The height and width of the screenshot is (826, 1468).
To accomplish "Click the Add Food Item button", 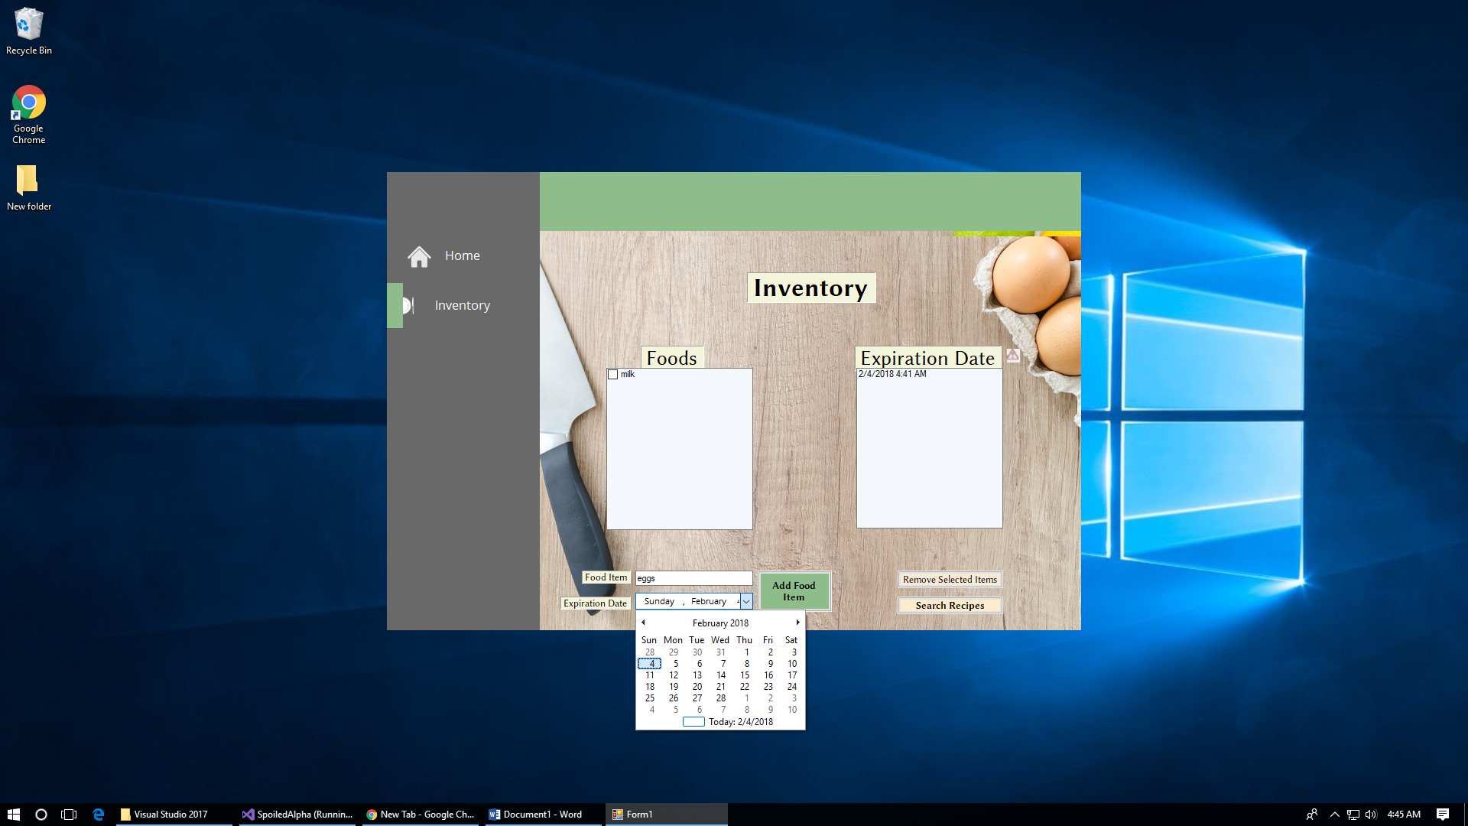I will point(794,591).
